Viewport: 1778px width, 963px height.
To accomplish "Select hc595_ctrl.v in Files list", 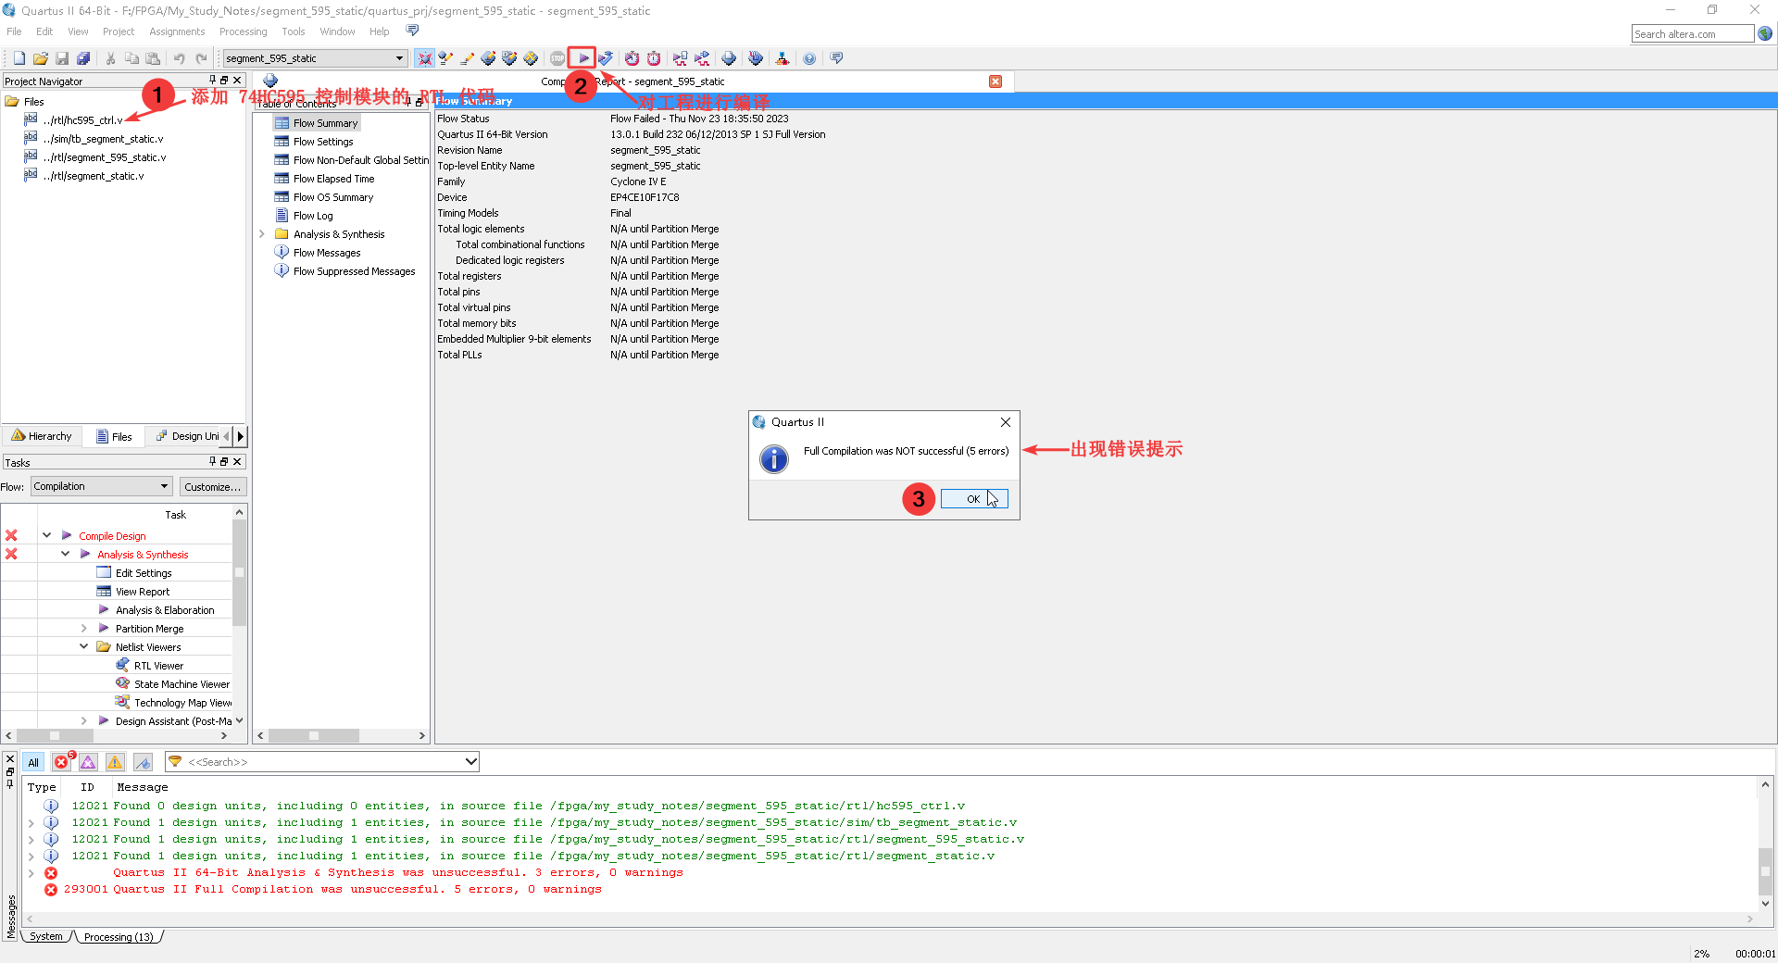I will tap(83, 120).
